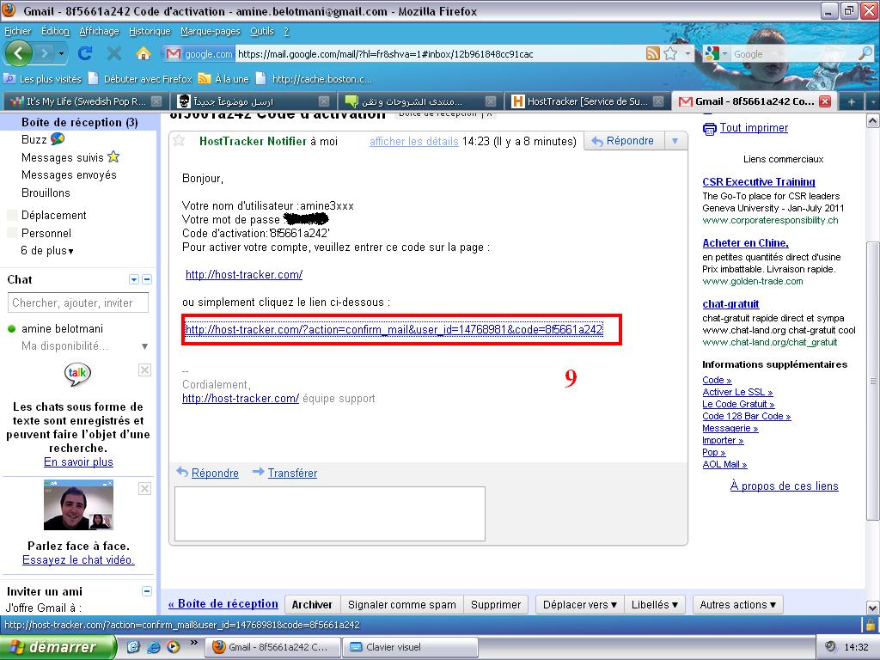Star the HostTracker Notifier message
This screenshot has height=660, width=880.
pos(179,140)
